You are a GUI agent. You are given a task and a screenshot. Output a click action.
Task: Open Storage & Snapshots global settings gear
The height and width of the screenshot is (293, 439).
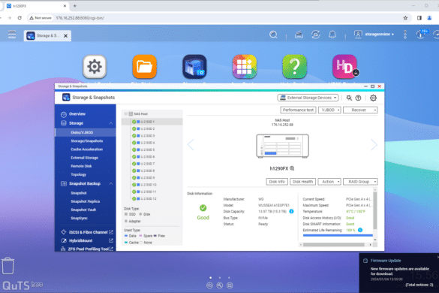click(373, 98)
